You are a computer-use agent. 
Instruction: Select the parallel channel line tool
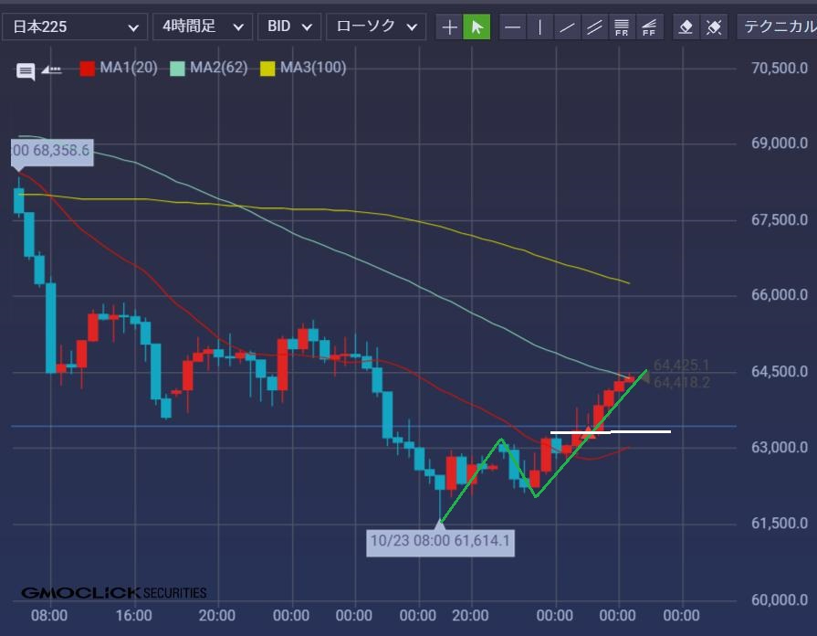click(x=594, y=26)
